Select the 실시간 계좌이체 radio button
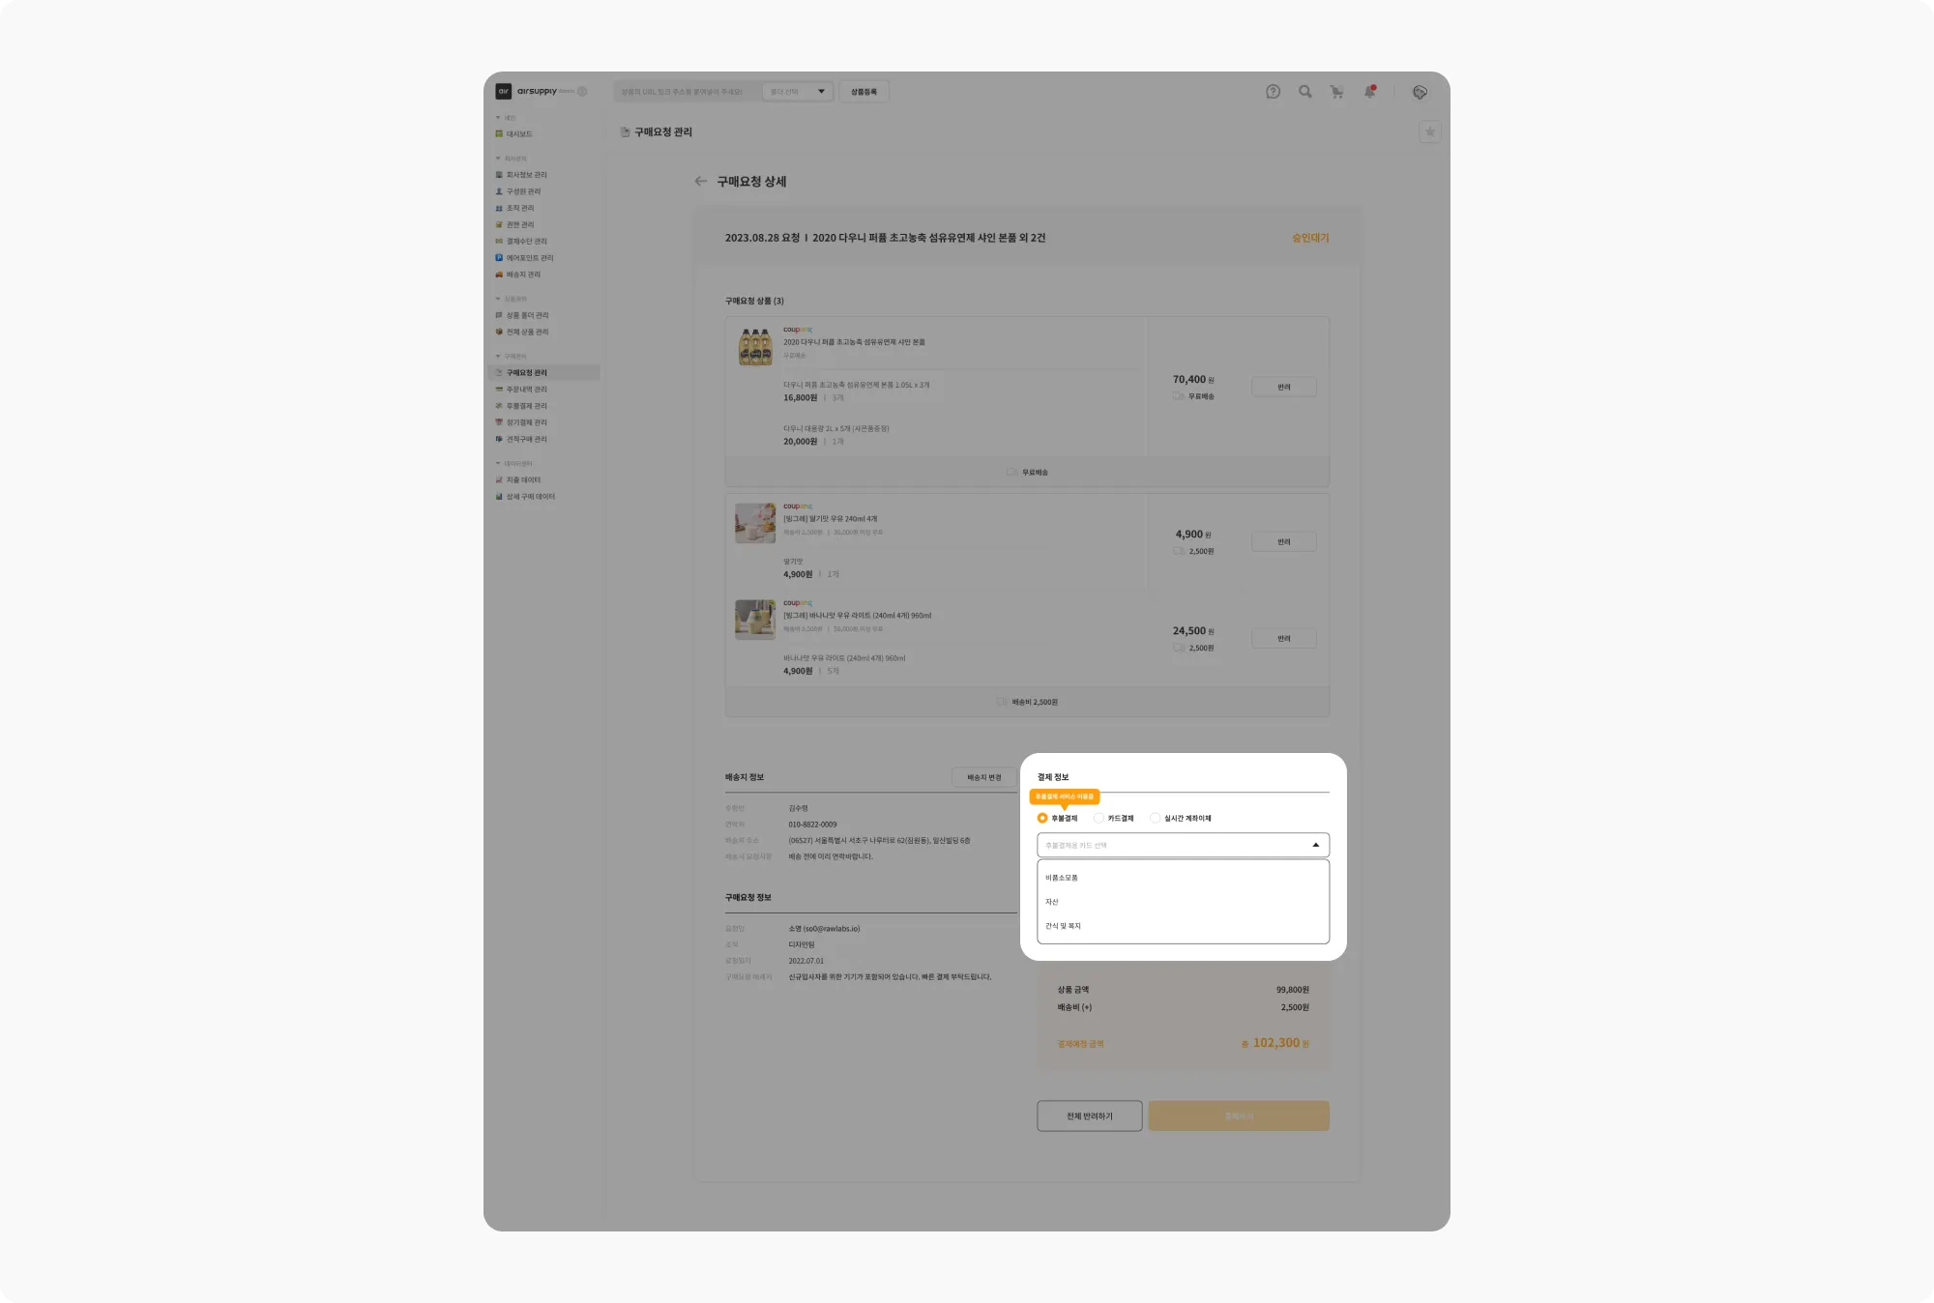Screen dimensions: 1934x1303 coord(1155,819)
